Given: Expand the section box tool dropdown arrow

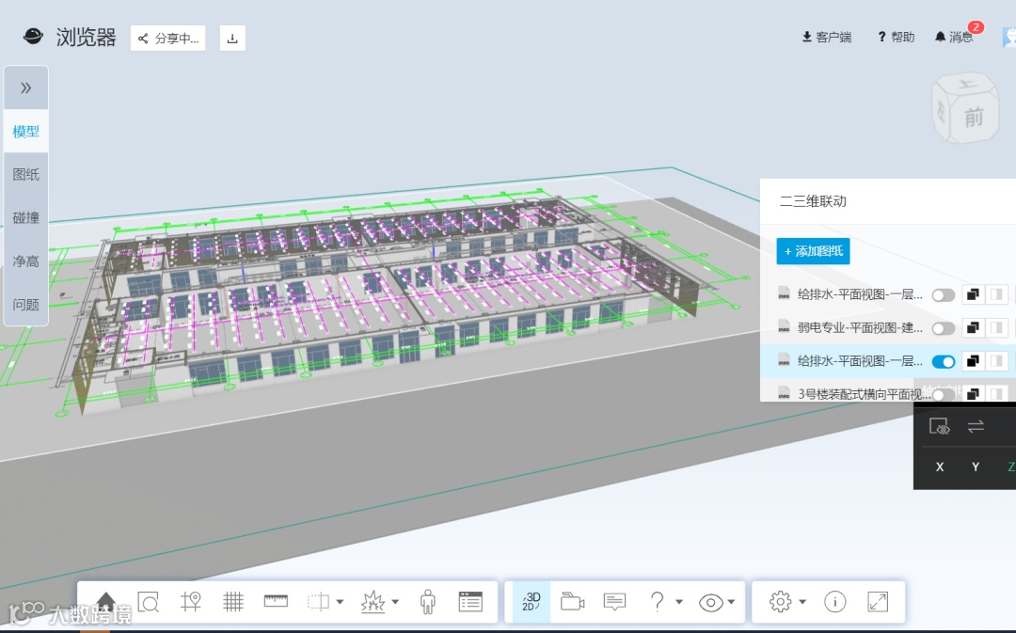Looking at the screenshot, I should [340, 602].
